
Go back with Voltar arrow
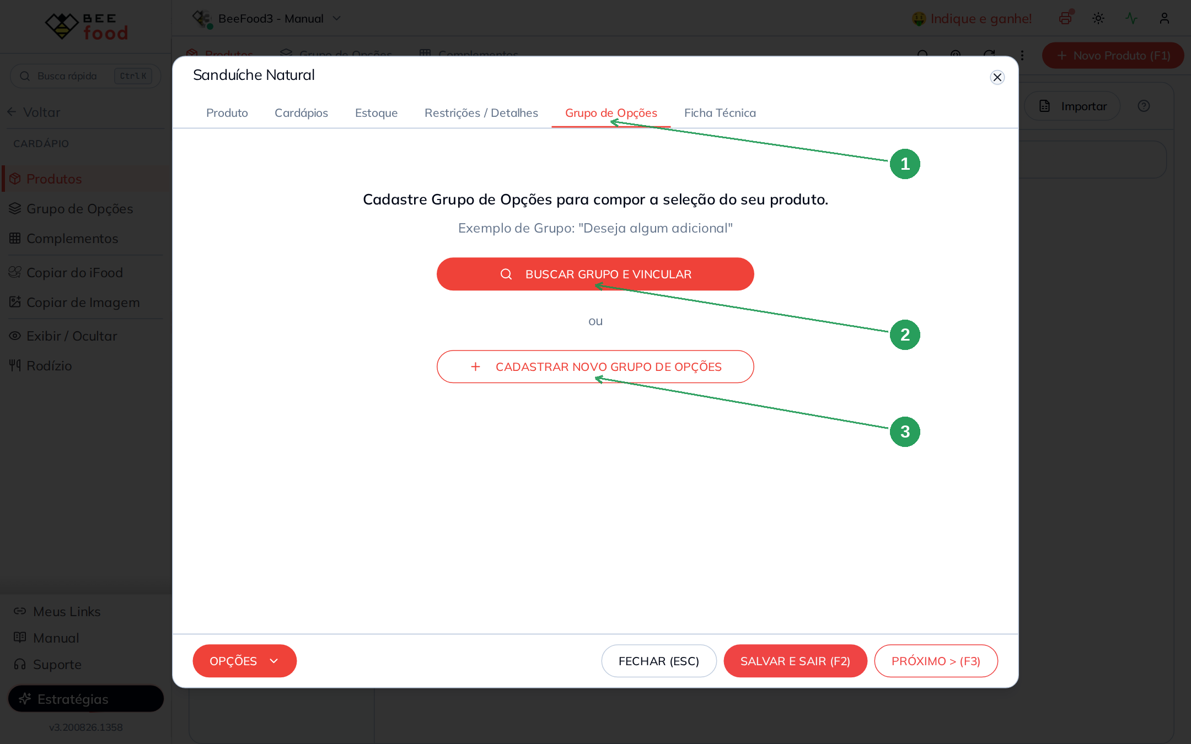tap(33, 112)
